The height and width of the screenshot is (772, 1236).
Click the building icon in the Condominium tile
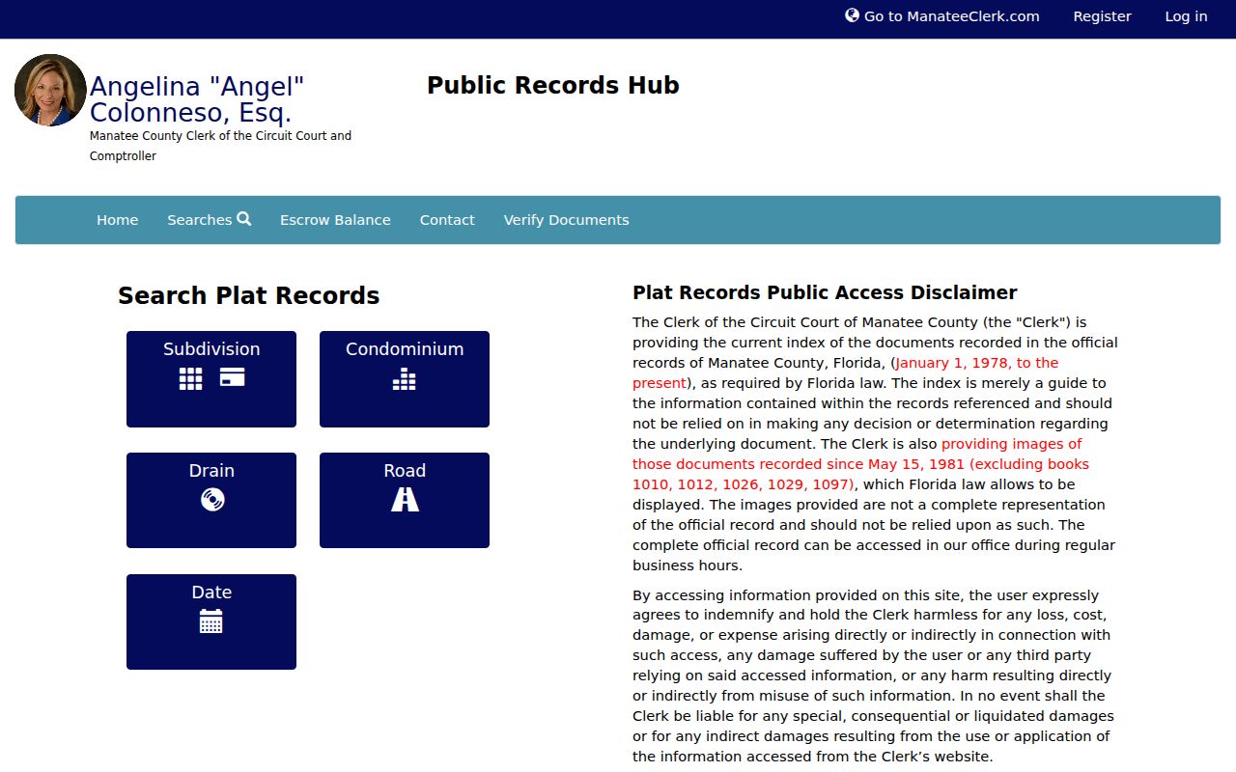pyautogui.click(x=405, y=378)
